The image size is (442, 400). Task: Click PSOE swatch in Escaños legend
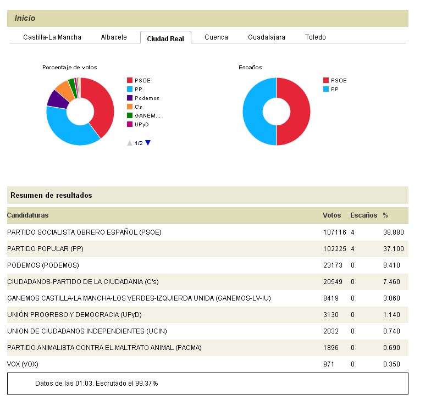[326, 80]
